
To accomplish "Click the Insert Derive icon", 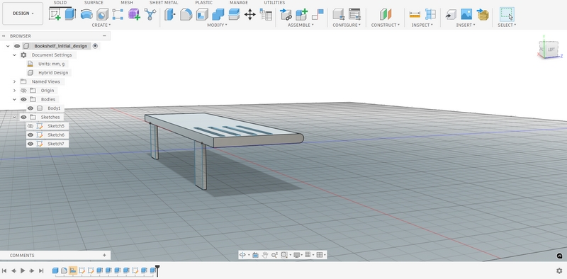I will point(451,14).
